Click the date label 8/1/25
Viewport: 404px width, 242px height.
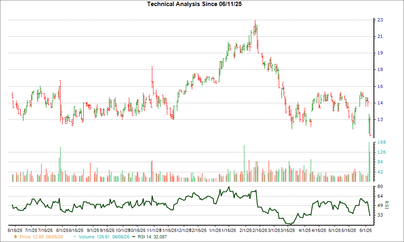62,230
